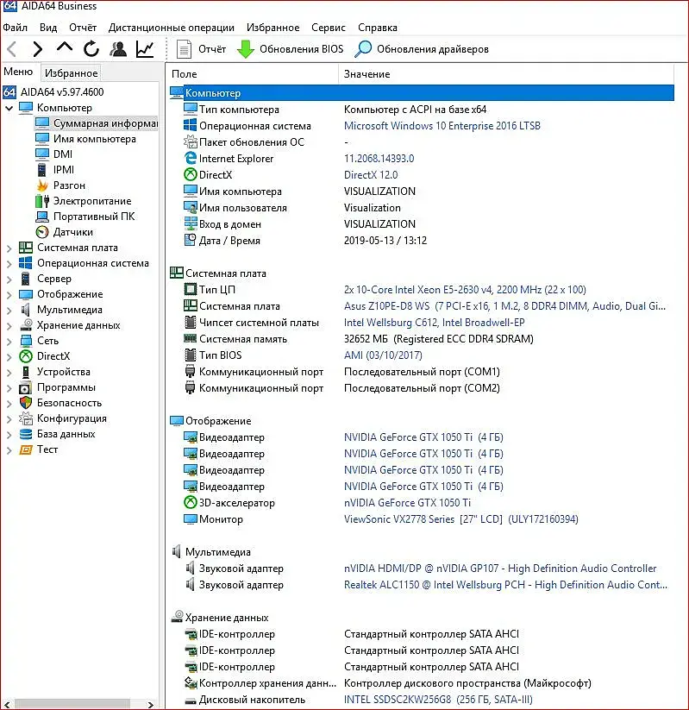Viewport: 689px width, 710px height.
Task: Open the Справка menu
Action: (378, 28)
